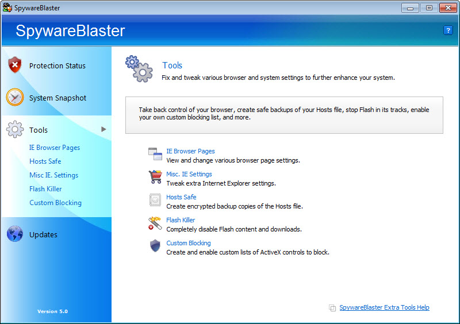Choose Flash Killer in the sidebar list
The image size is (460, 324).
pyautogui.click(x=45, y=189)
